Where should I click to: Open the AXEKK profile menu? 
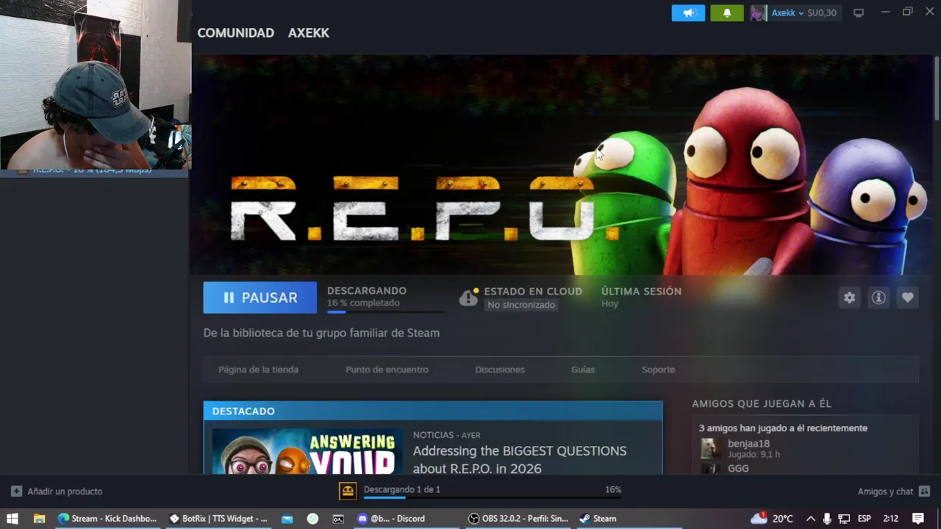tap(309, 33)
